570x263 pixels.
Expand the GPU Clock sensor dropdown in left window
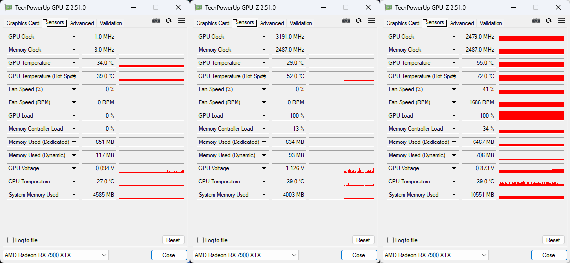click(x=74, y=37)
